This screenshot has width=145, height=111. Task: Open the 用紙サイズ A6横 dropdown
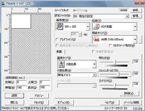pos(135,39)
